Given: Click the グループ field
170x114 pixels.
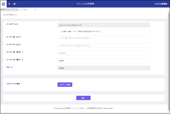Looking at the screenshot, I should (x=104, y=68).
